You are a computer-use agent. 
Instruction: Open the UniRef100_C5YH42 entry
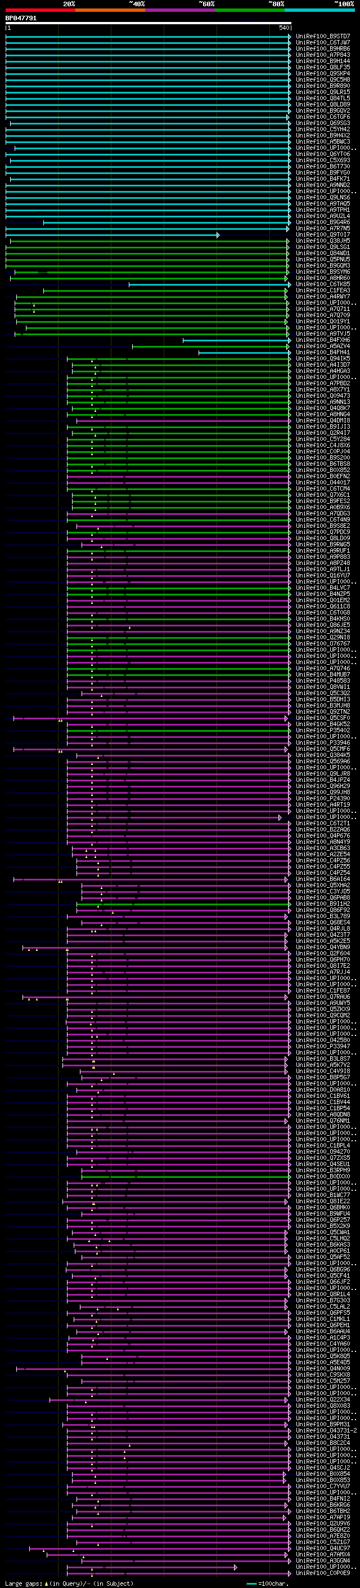coord(322,130)
